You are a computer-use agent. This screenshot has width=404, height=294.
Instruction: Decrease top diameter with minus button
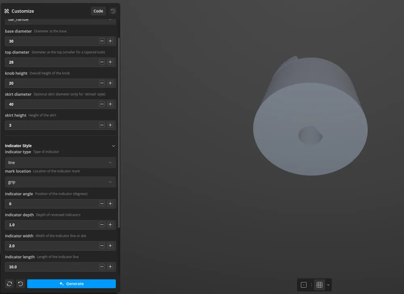(102, 62)
